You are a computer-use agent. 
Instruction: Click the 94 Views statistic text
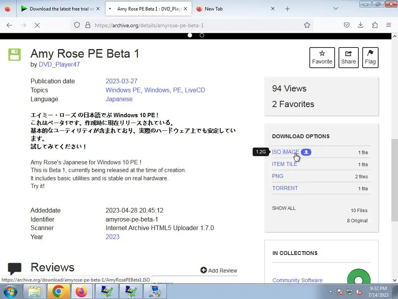pyautogui.click(x=289, y=88)
